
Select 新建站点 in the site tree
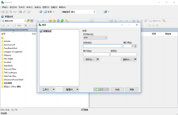click(46, 31)
